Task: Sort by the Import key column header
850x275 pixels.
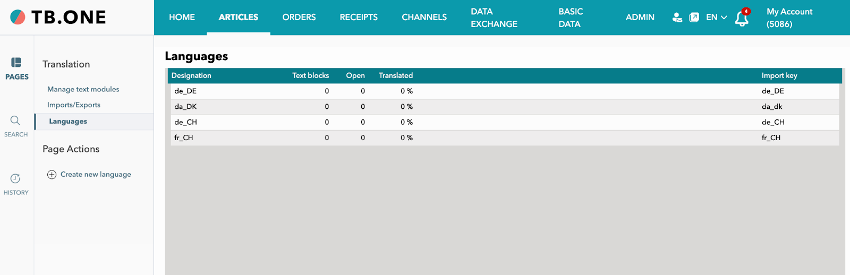Action: click(779, 75)
